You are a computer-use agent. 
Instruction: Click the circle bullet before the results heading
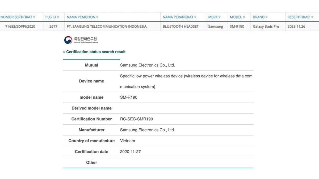tap(64, 52)
